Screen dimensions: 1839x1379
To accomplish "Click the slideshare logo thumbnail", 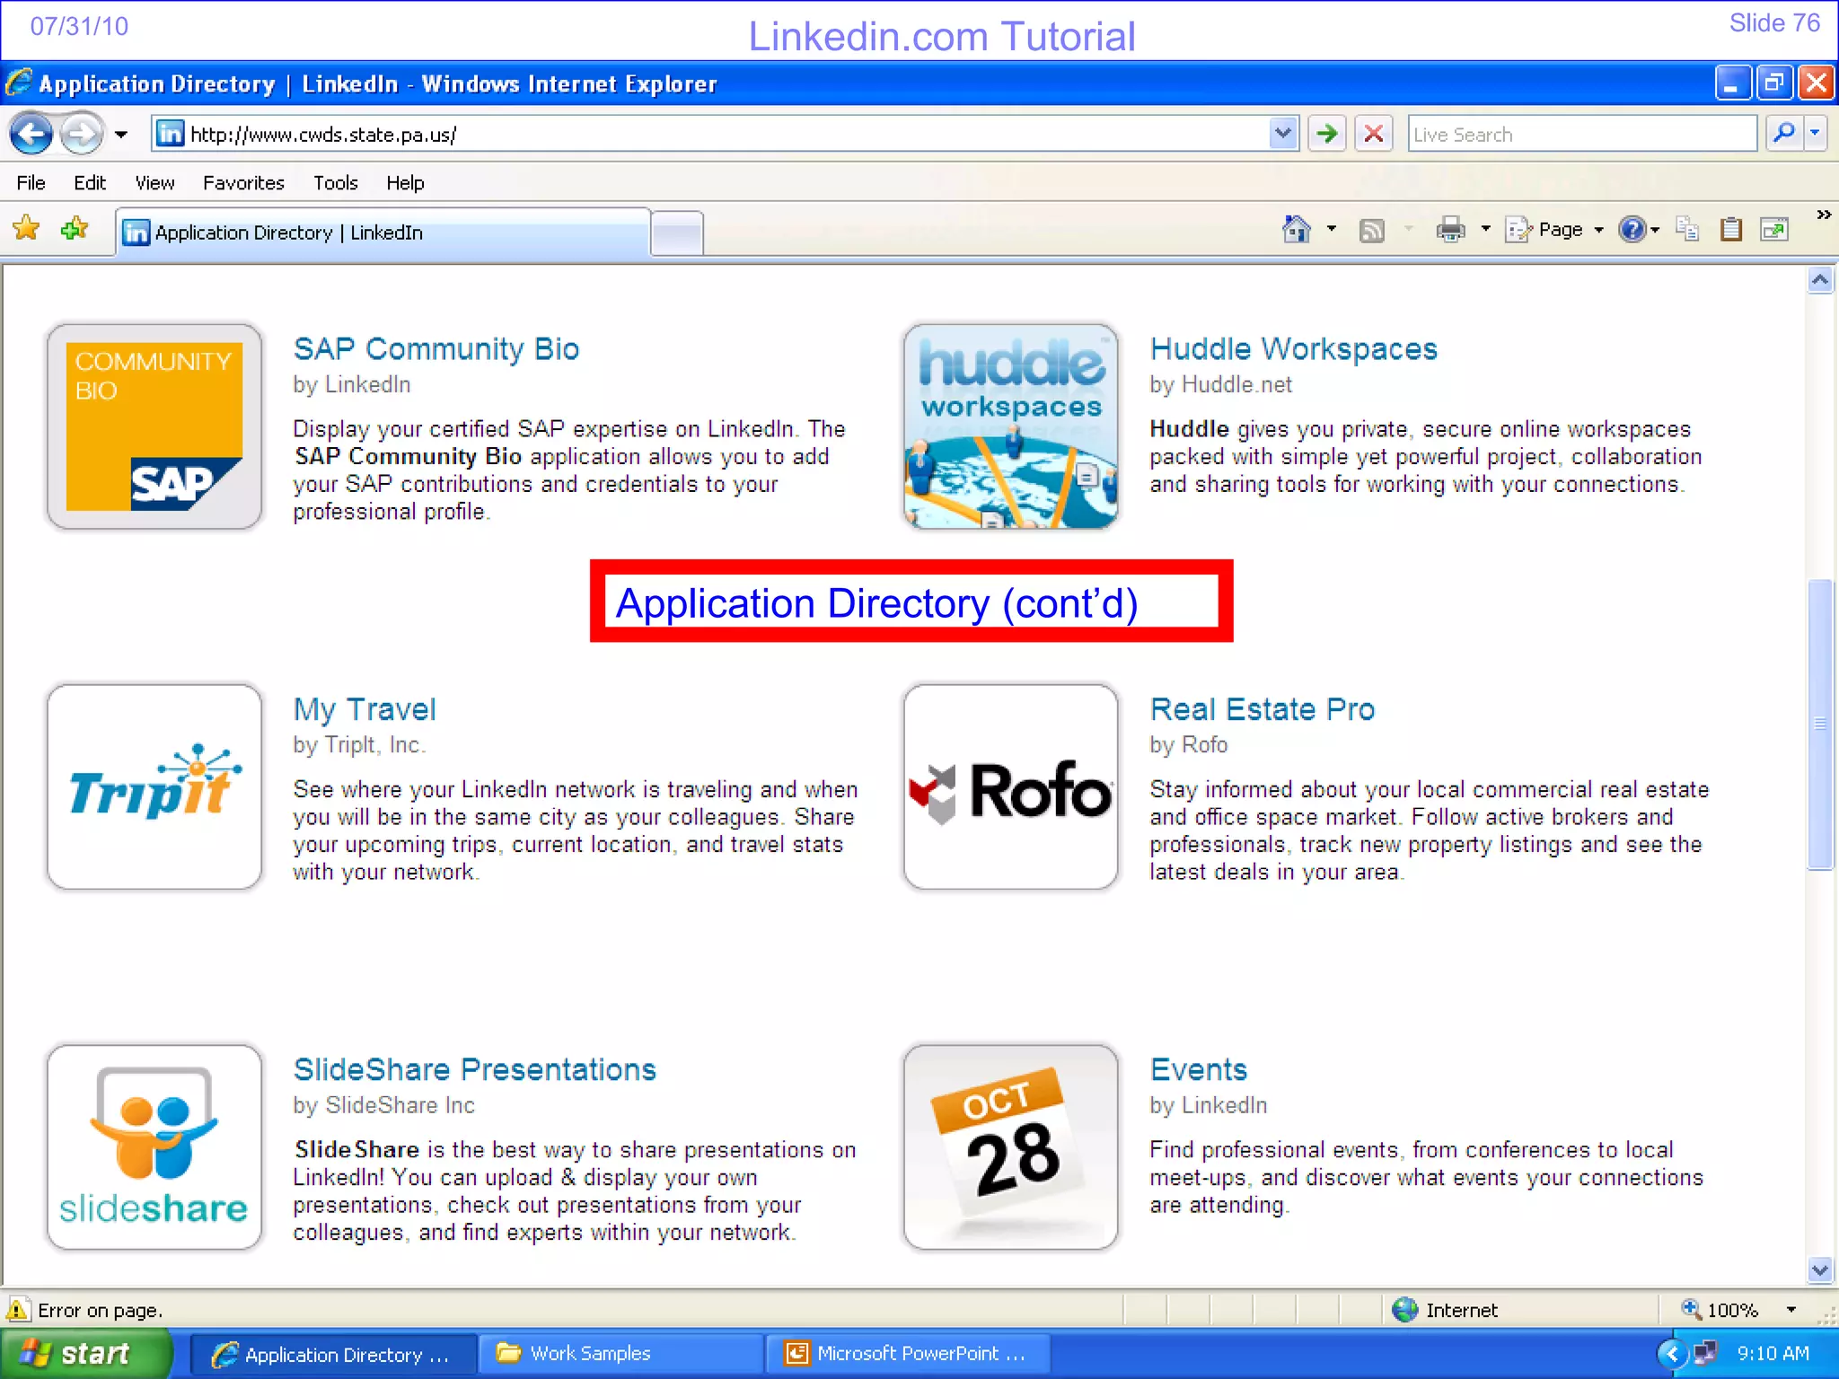I will (x=154, y=1146).
